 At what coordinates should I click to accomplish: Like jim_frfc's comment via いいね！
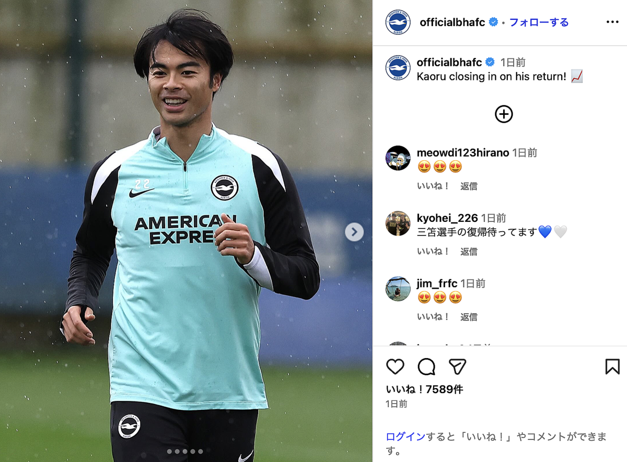(x=433, y=316)
